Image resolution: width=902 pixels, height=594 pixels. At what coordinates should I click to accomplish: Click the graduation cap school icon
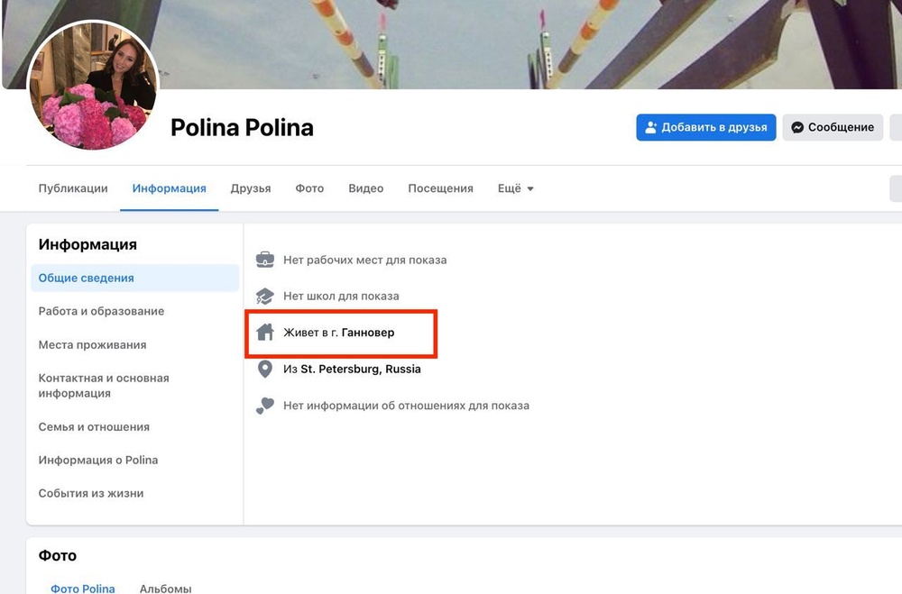[265, 296]
